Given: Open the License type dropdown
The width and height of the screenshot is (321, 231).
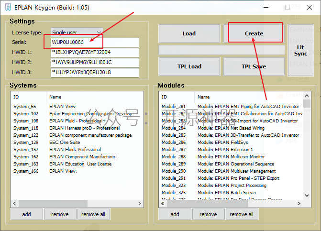Looking at the screenshot, I should point(77,33).
